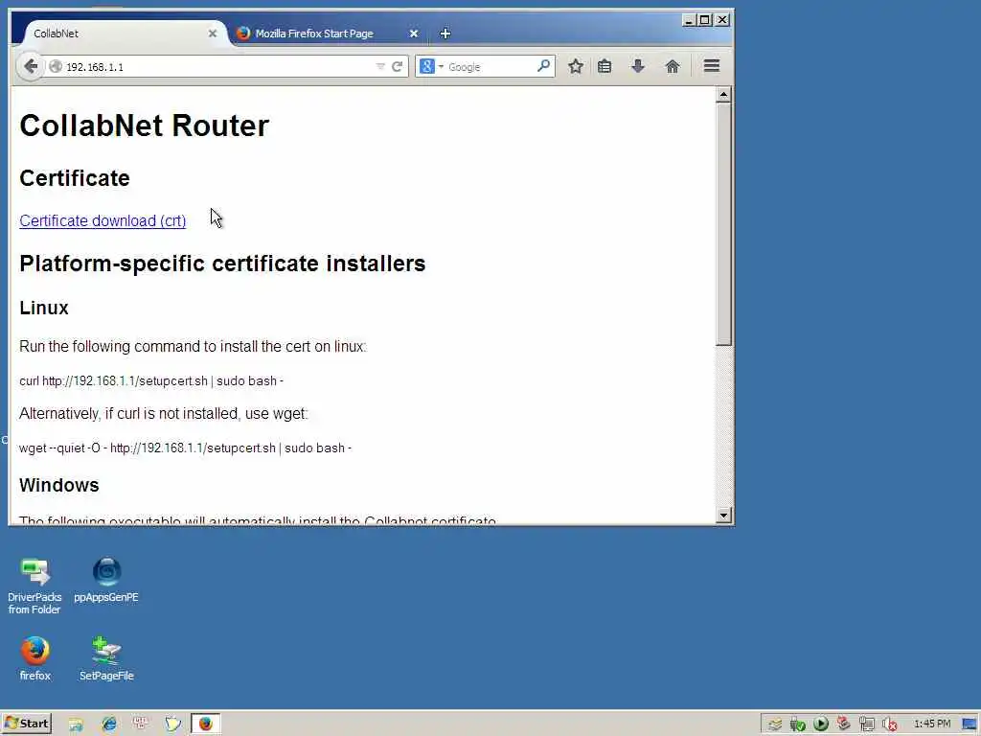981x736 pixels.
Task: Open the Firefox hamburger menu
Action: click(712, 66)
